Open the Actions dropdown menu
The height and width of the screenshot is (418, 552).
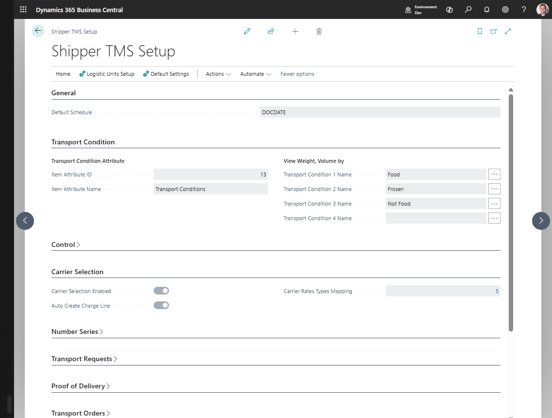(218, 74)
